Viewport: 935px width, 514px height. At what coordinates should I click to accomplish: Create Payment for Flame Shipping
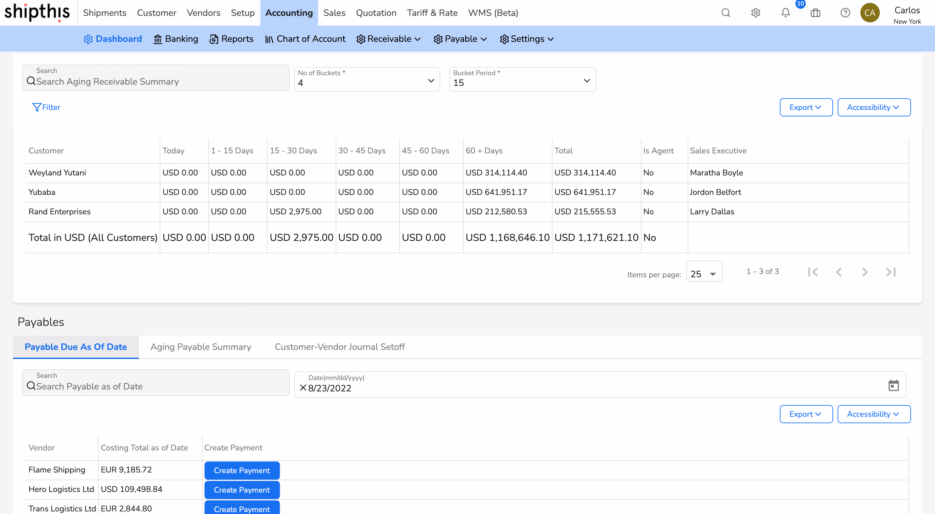click(x=242, y=471)
